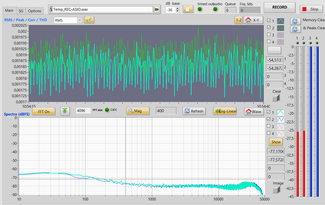
Task: Click Peaks Clear refresh icon
Action: (x=295, y=29)
